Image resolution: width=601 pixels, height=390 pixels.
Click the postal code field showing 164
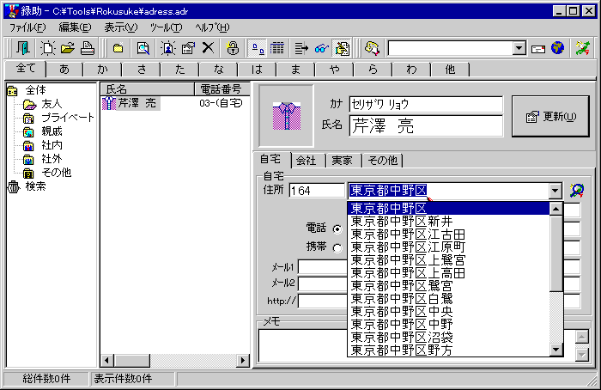point(317,191)
